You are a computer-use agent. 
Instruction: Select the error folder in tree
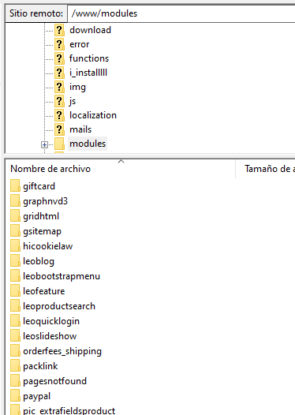click(80, 44)
